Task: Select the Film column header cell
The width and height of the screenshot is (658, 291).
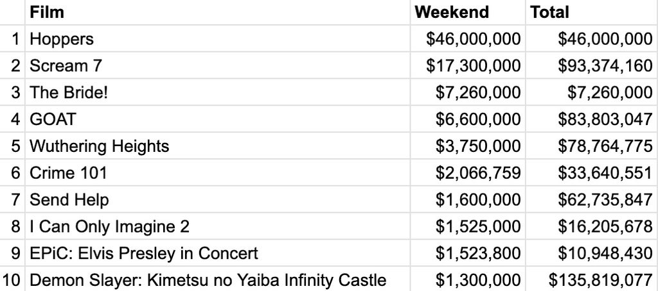Action: click(217, 12)
